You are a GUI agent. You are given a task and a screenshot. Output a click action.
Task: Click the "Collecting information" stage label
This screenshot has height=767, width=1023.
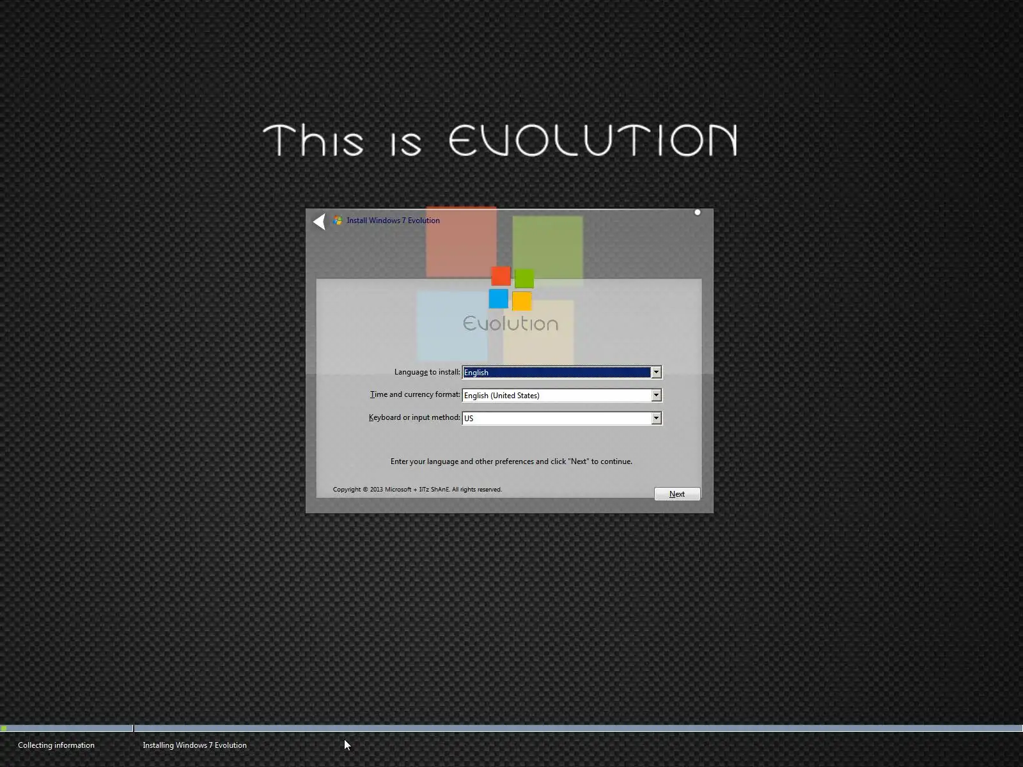coord(56,745)
